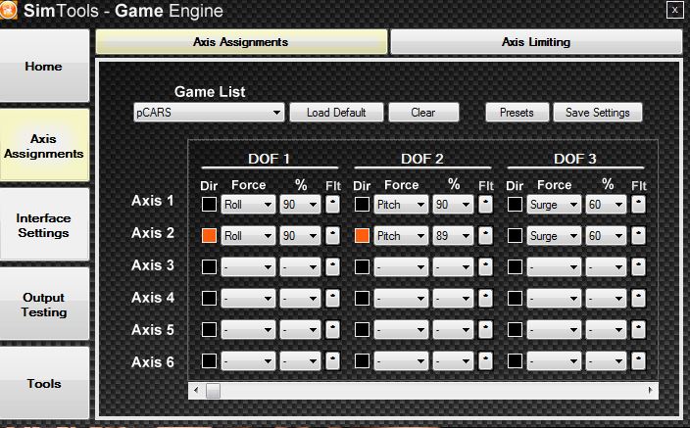Open Output Testing in the sidebar

(44, 305)
